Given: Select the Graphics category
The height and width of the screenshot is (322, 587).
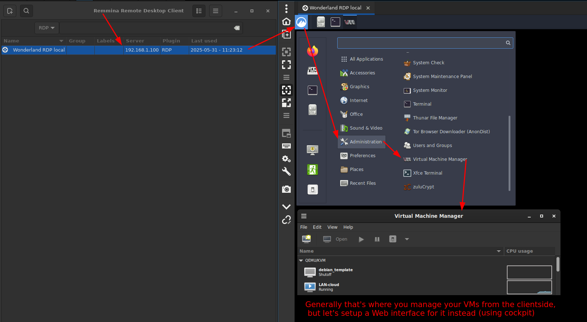Looking at the screenshot, I should click(x=362, y=87).
